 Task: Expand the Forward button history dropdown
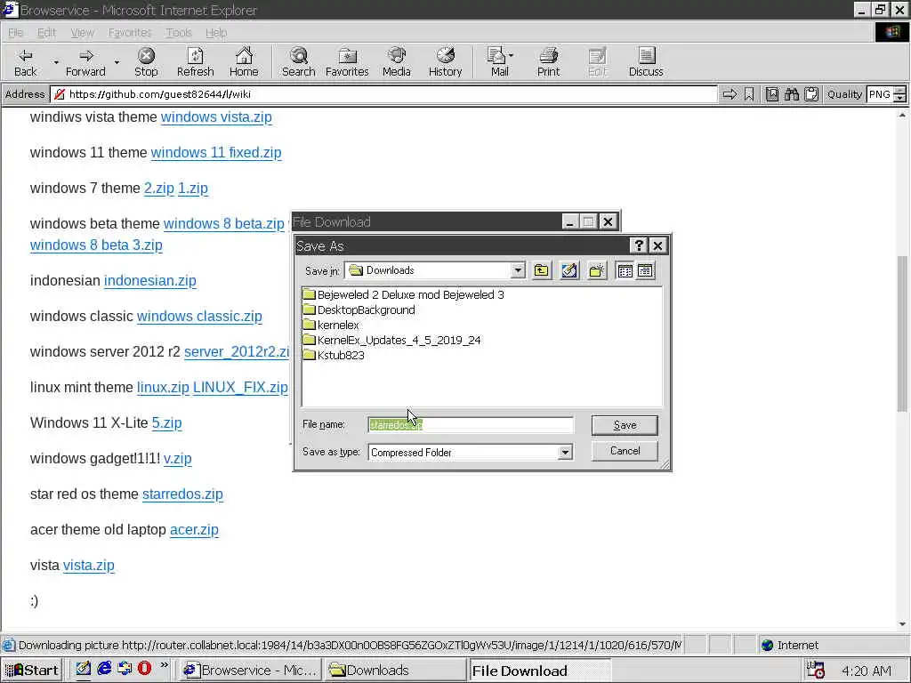tap(117, 62)
